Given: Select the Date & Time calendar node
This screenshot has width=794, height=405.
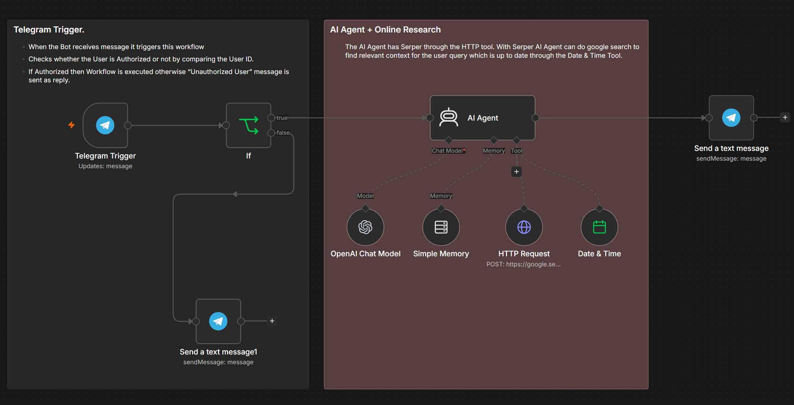Looking at the screenshot, I should pos(599,227).
